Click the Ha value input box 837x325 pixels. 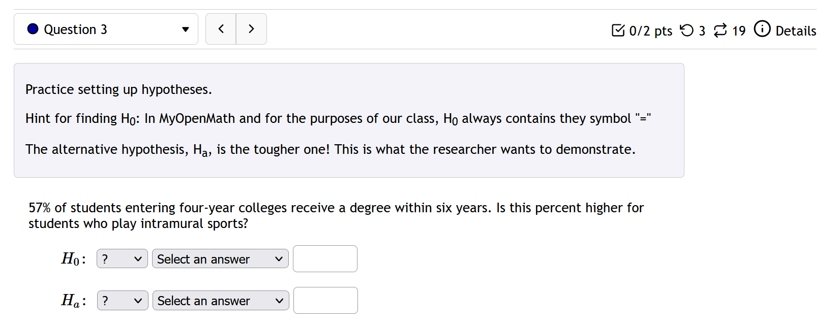(325, 301)
